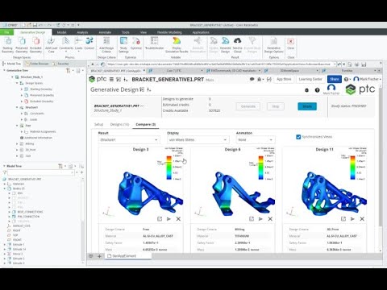Switch to the Flexible Modeling ribbon tab
The image size is (387, 290).
point(169,32)
